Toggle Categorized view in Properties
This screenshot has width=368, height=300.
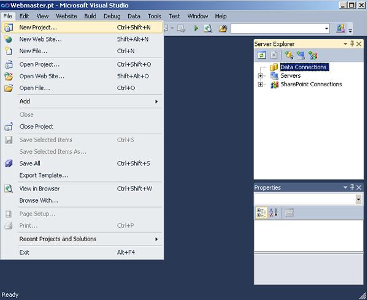click(261, 212)
